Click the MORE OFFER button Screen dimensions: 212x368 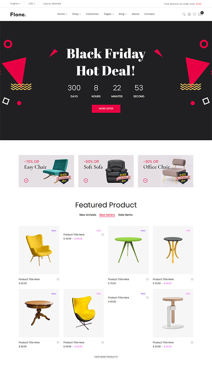click(x=106, y=109)
